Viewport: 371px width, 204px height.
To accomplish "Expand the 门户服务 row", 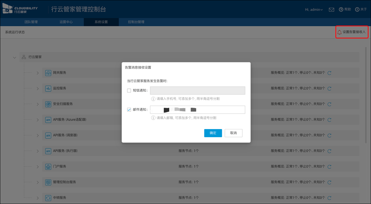I will pos(37,167).
